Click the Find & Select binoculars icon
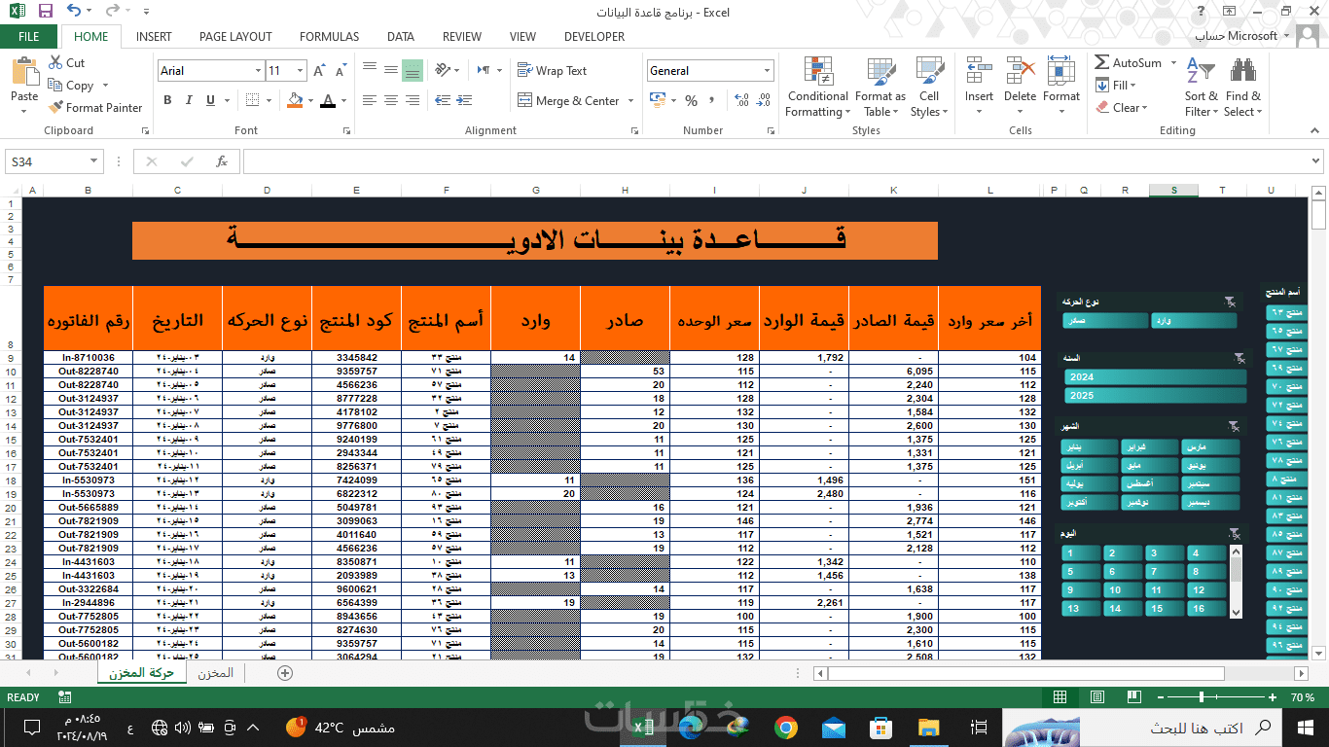 1242,73
